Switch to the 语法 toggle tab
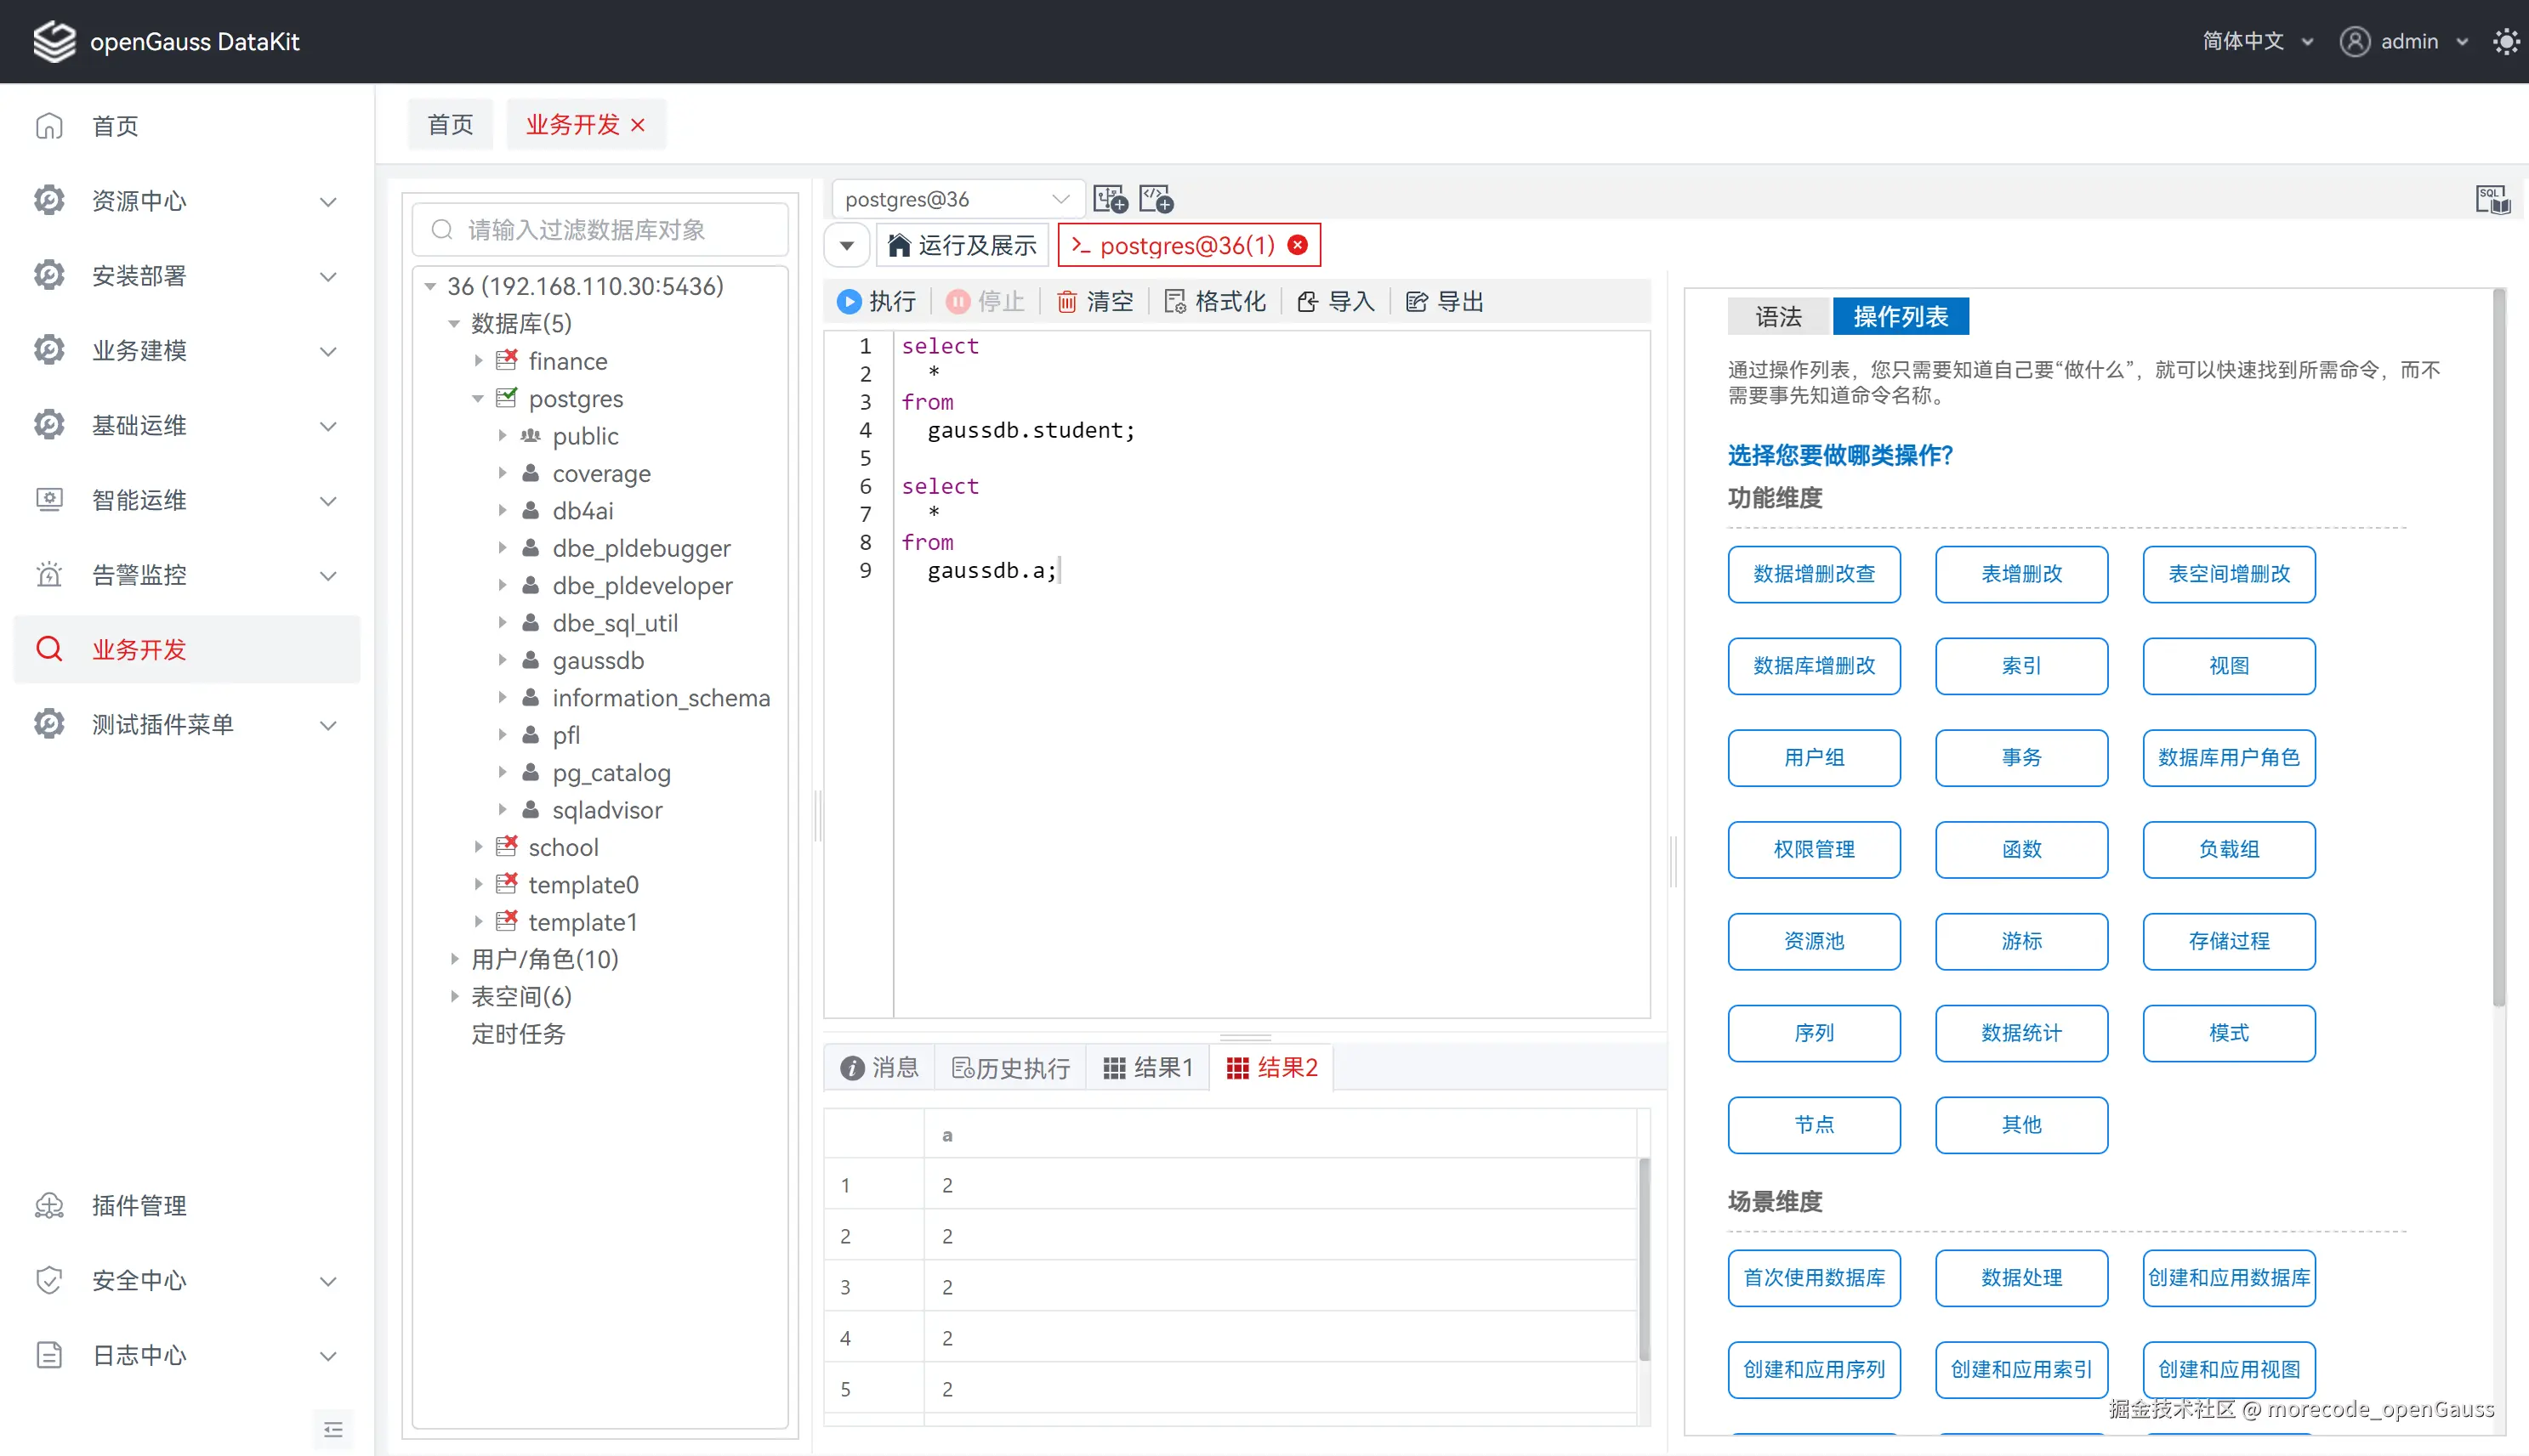This screenshot has height=1456, width=2529. click(x=1779, y=317)
